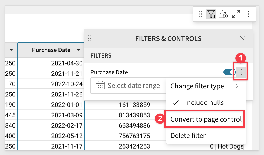Click the Filters & Controls panel drag handle
This screenshot has width=264, height=155.
point(89,39)
